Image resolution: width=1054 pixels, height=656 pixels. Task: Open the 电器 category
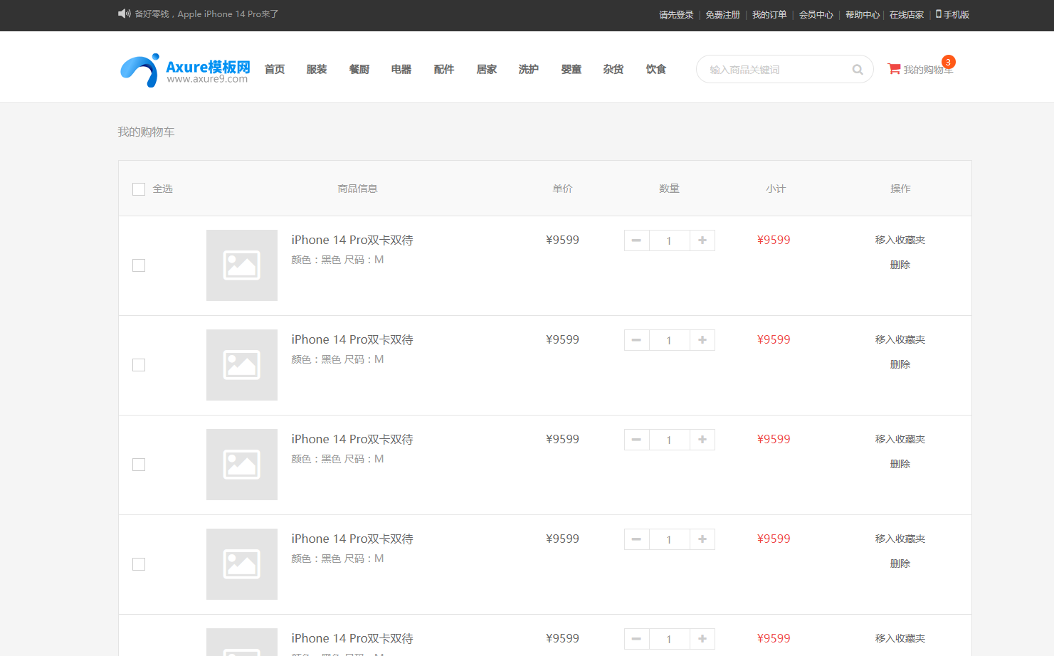(401, 69)
